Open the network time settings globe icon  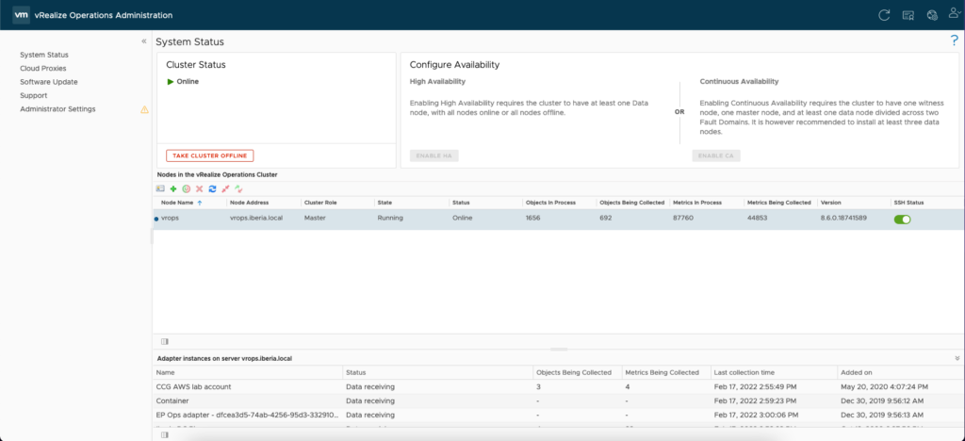tap(932, 15)
